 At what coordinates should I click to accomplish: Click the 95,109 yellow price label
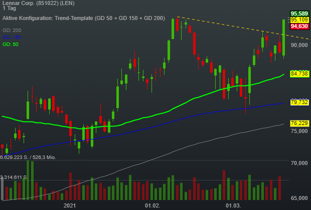point(299,20)
